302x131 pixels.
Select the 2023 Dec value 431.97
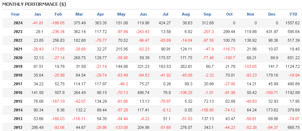(272, 32)
